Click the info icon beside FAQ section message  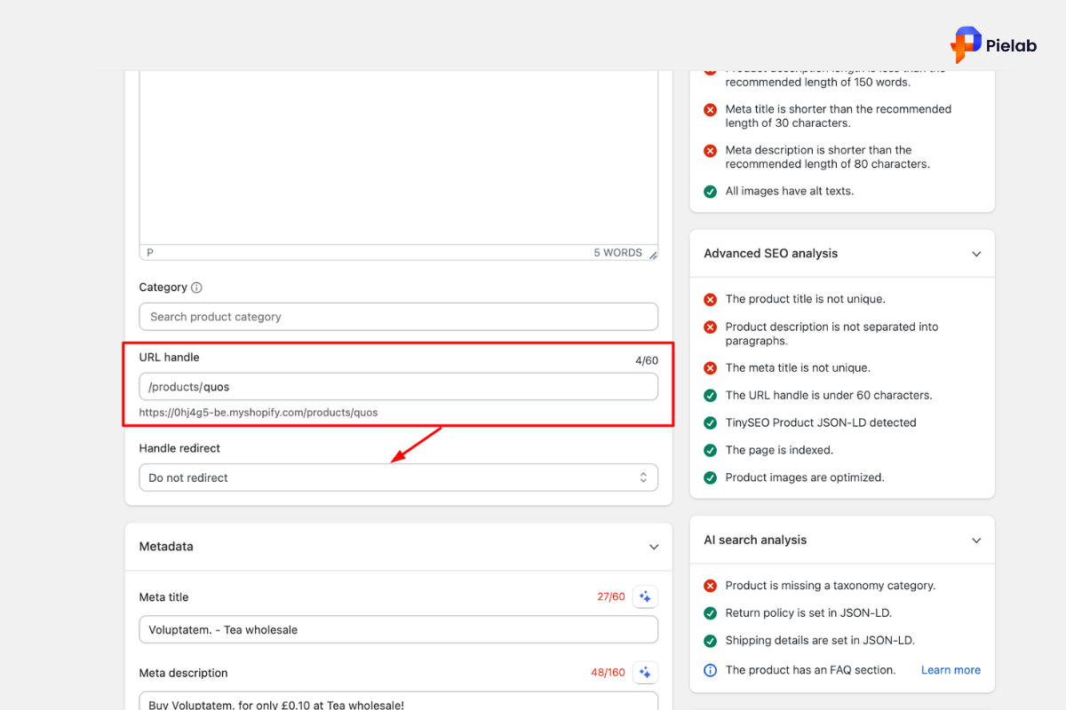[710, 670]
